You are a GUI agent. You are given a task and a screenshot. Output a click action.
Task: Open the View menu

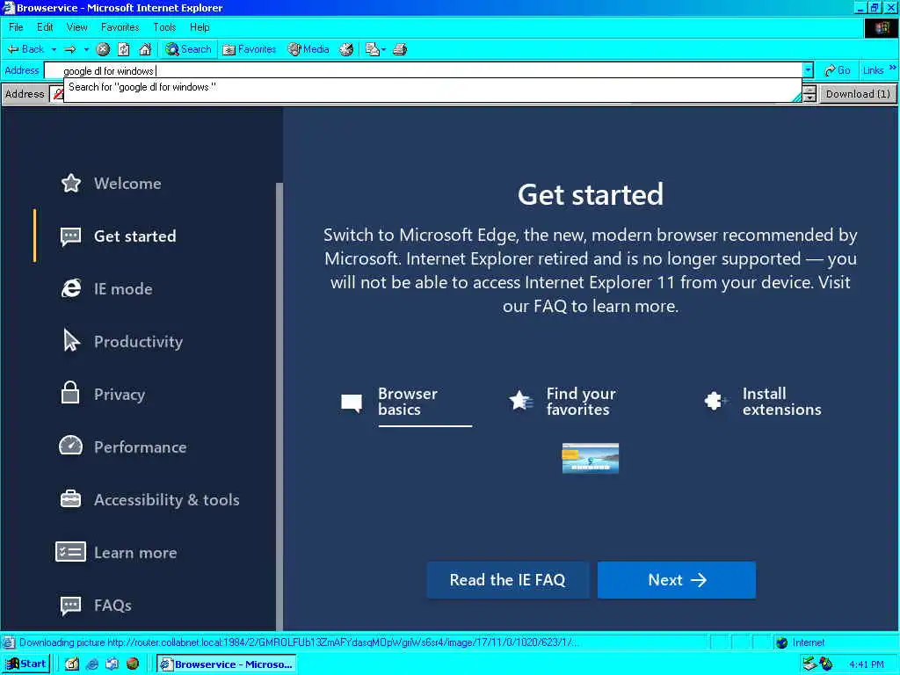point(77,27)
